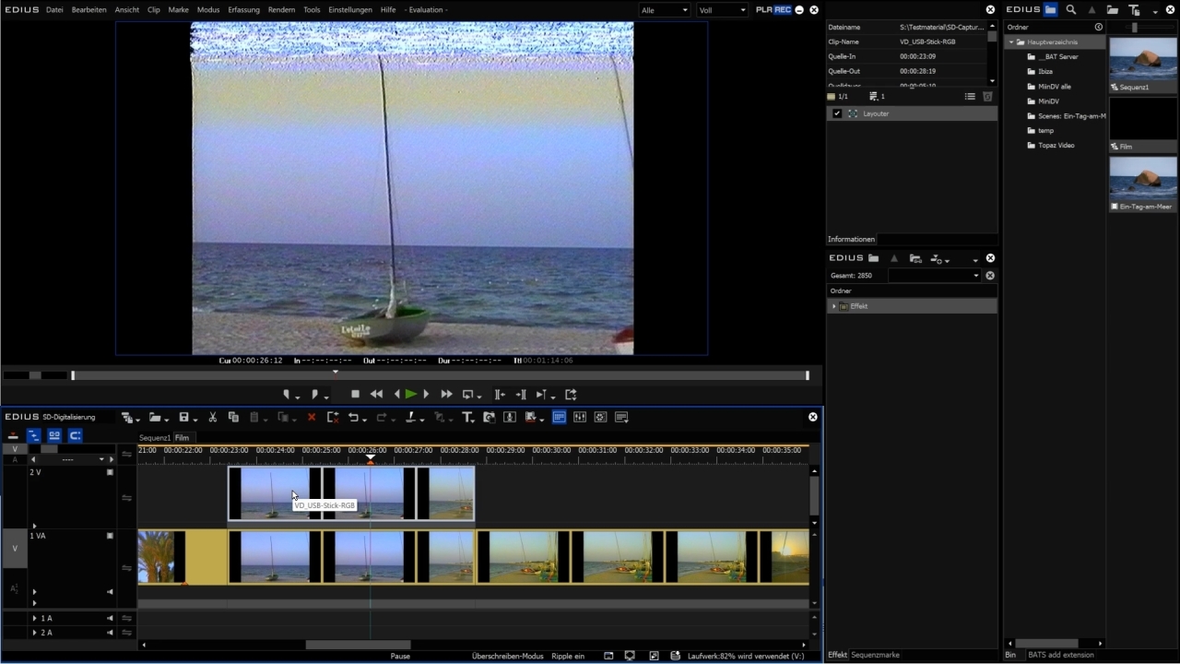Toggle the highlighted bin window icon in the timeline toolbar

tap(559, 417)
